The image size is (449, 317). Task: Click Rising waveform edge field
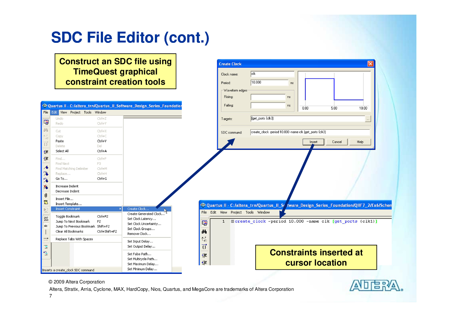[268, 97]
